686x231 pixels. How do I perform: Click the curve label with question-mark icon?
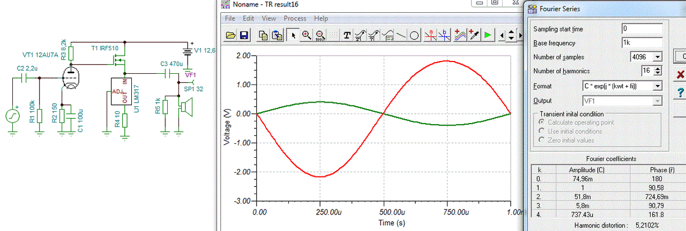tap(374, 35)
